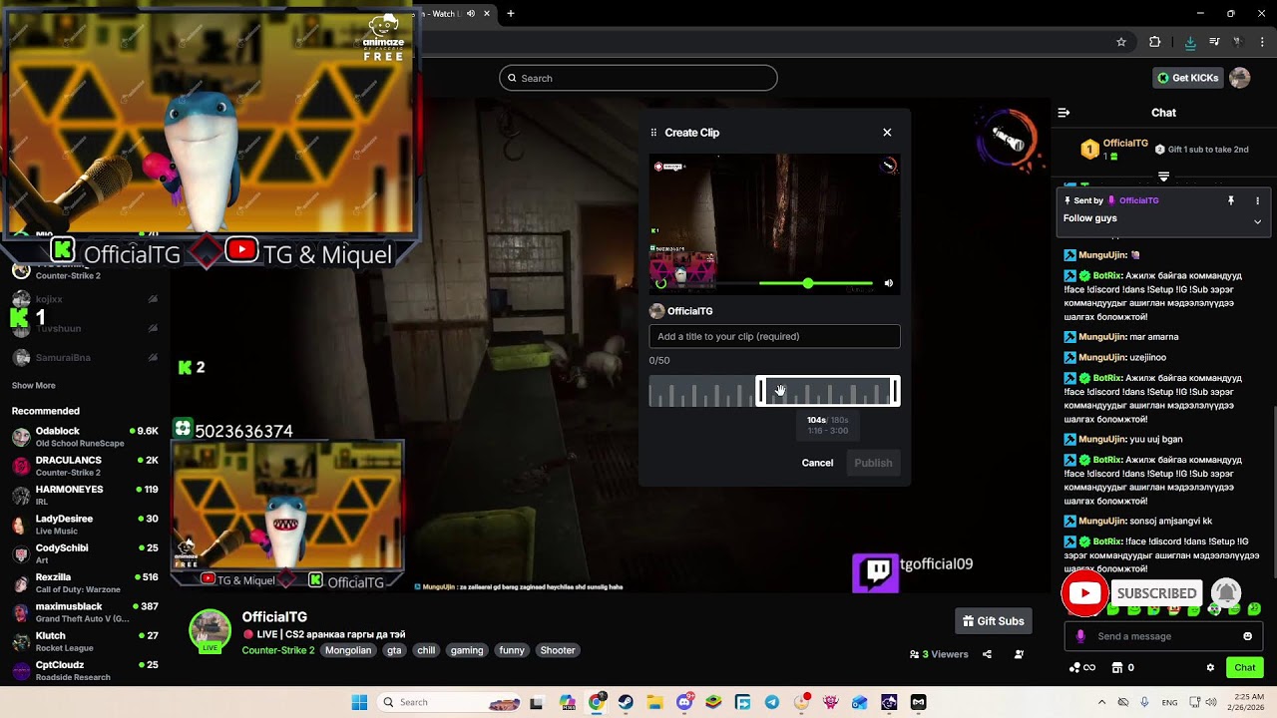Click the Send a message field
The width and height of the screenshot is (1277, 718).
pyautogui.click(x=1163, y=636)
